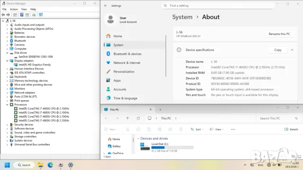This screenshot has height=170, width=303.
Task: Select the This PC tab
Action: (x=128, y=110)
